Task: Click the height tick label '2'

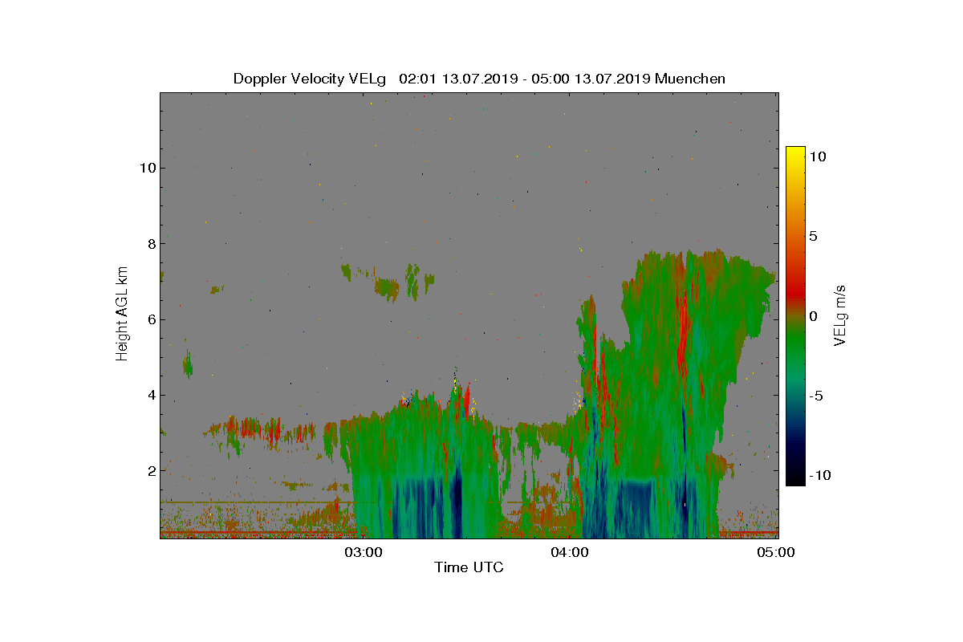Action: coord(150,470)
